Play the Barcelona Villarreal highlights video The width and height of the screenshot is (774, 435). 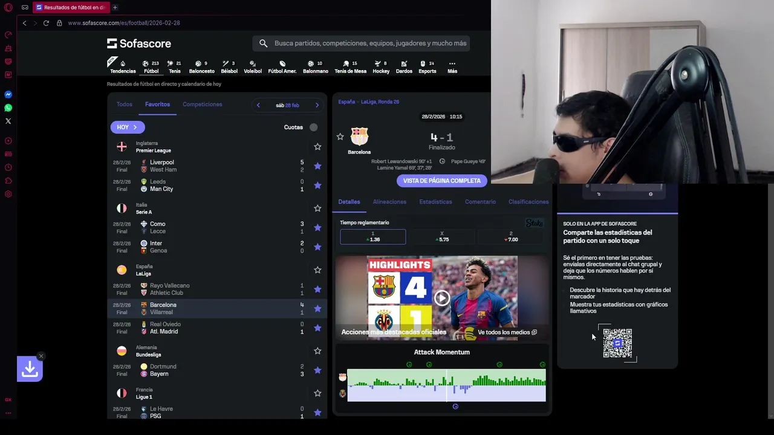coord(442,298)
